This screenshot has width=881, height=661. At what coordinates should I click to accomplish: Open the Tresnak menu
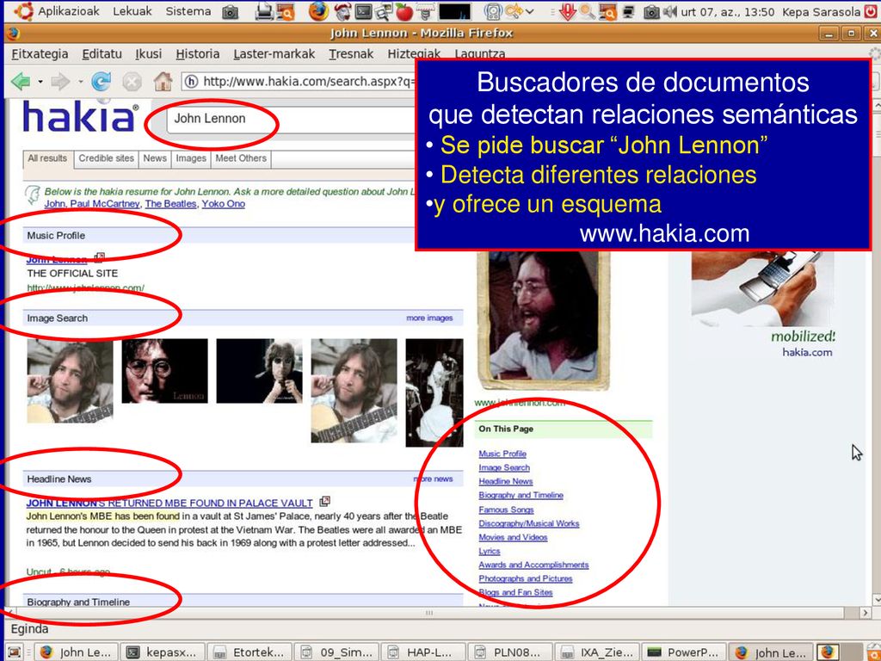(x=351, y=54)
